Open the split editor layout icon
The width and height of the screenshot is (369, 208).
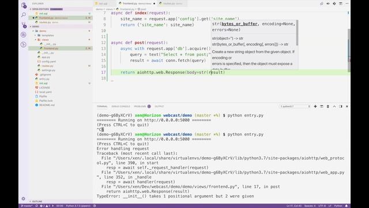tap(341, 3)
